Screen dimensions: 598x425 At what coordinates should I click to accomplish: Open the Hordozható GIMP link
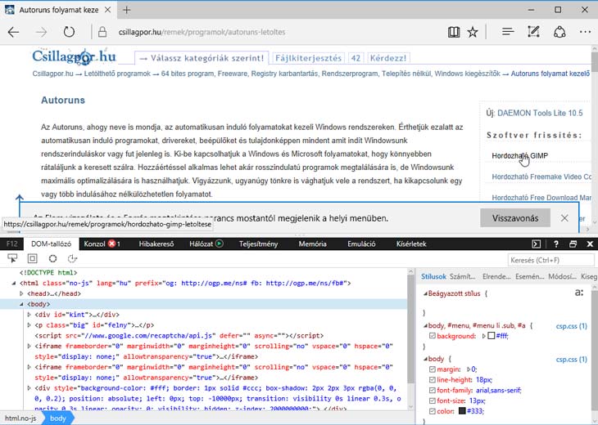pyautogui.click(x=519, y=155)
